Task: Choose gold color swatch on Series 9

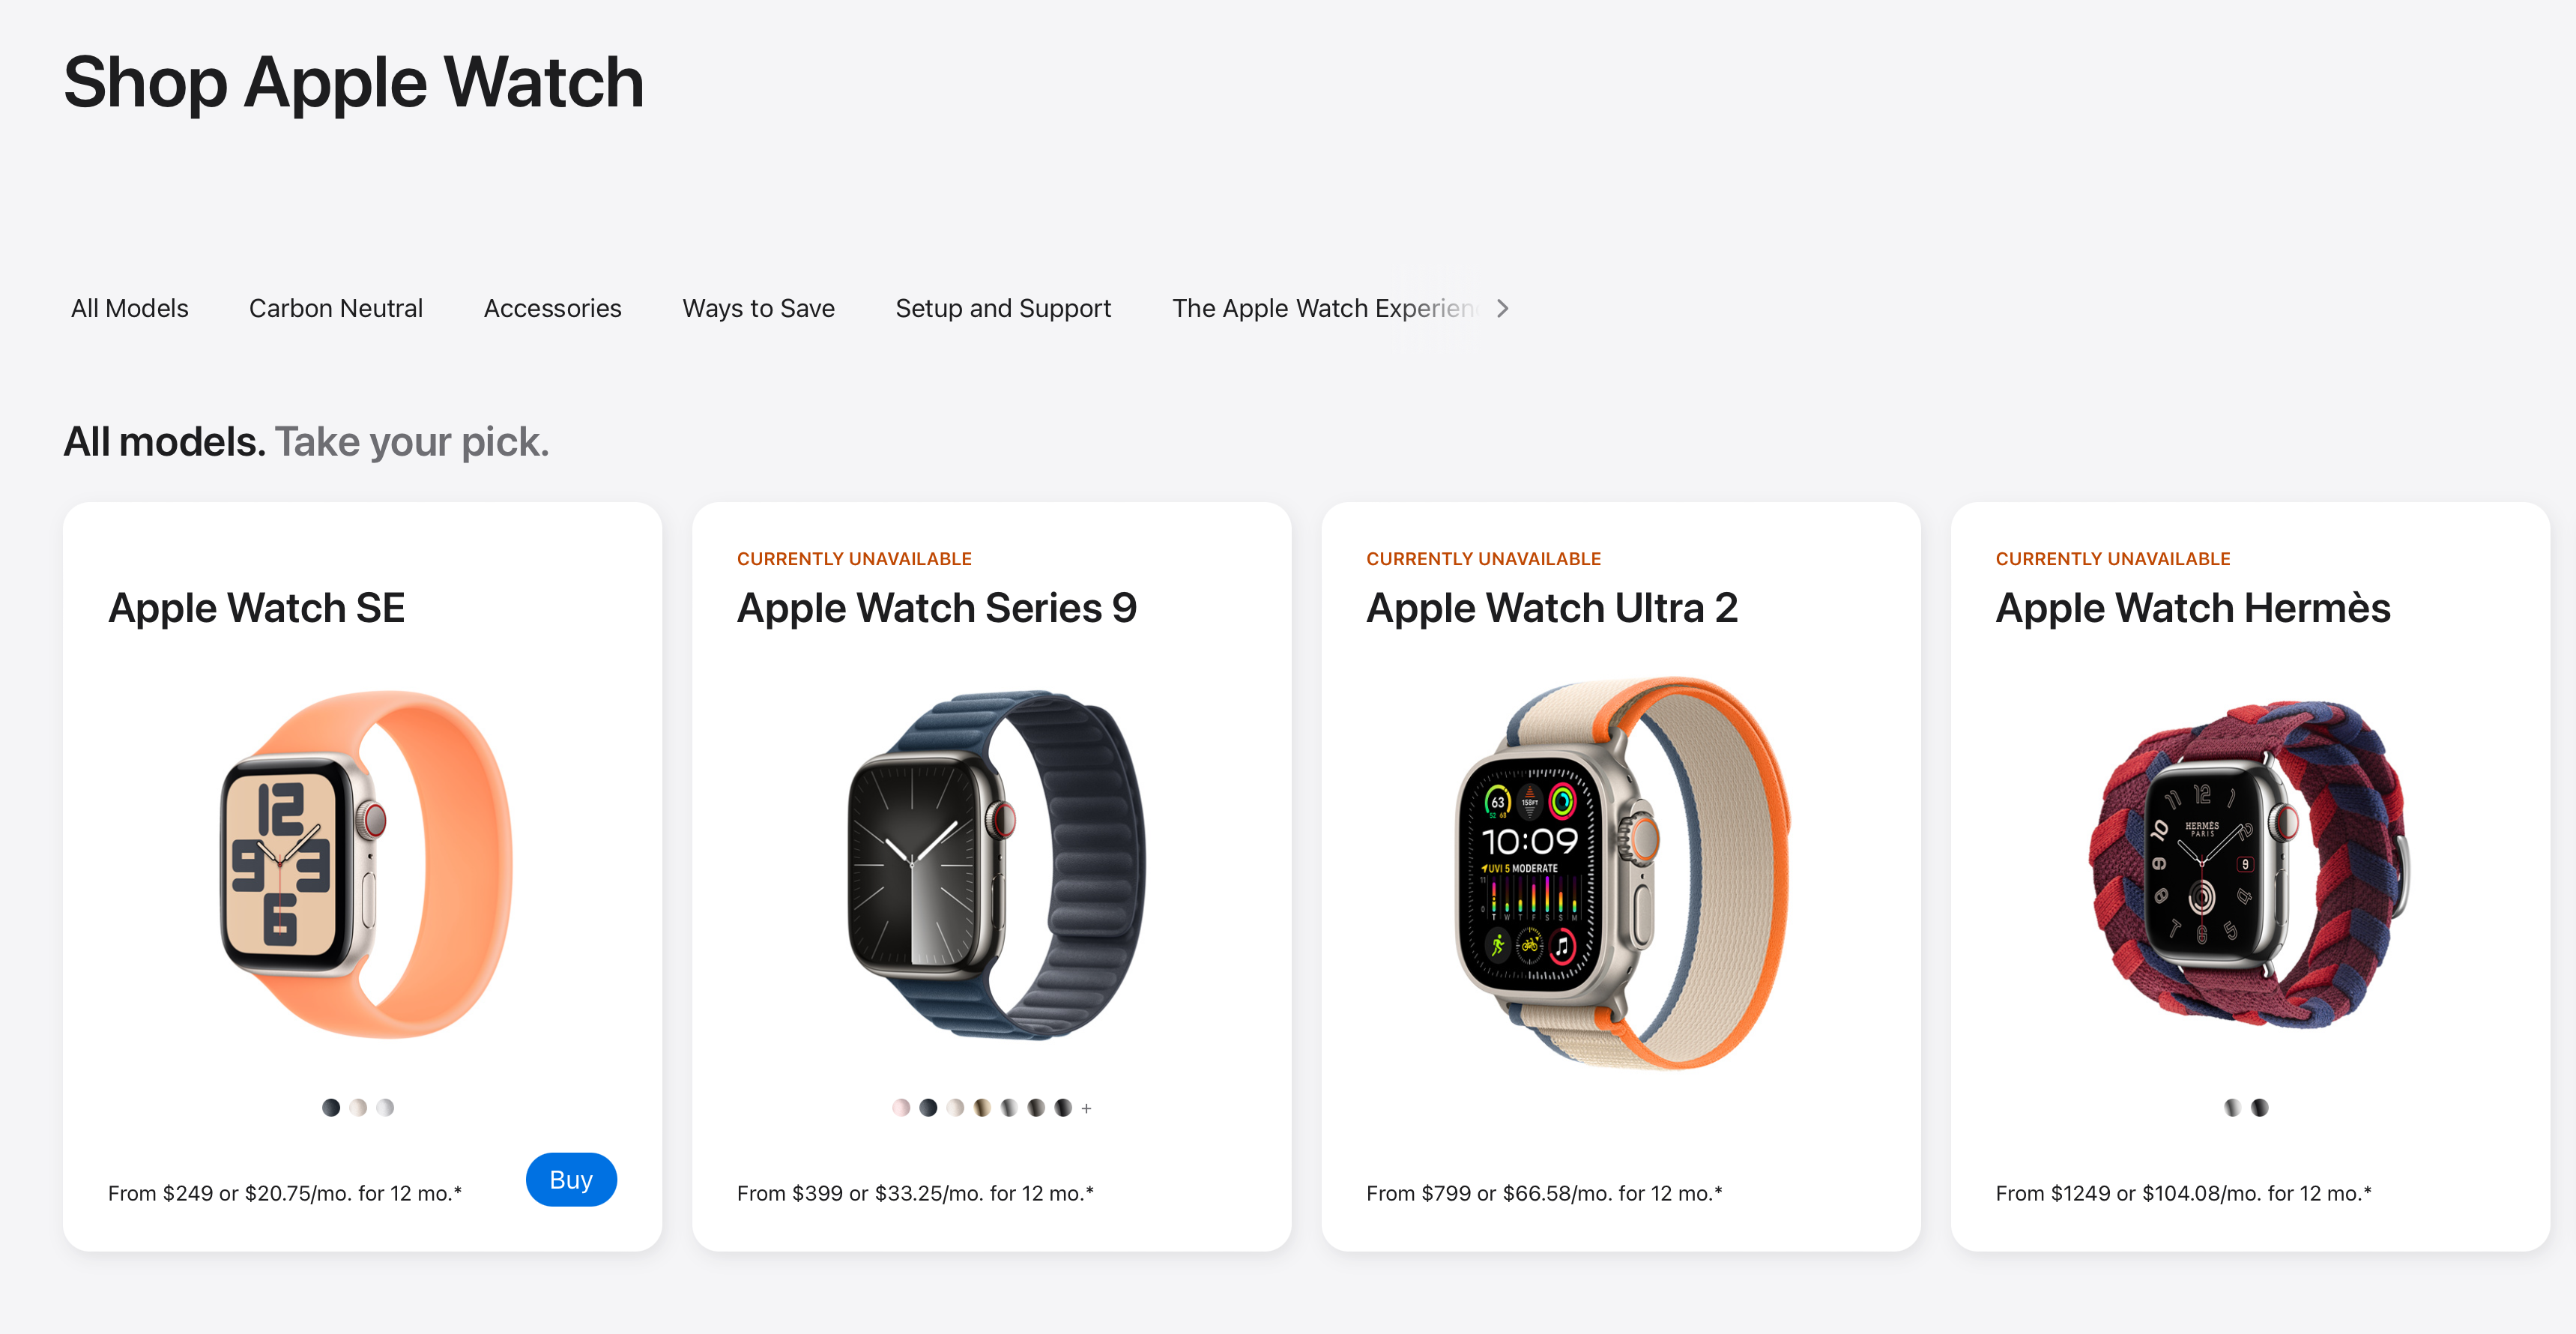Action: 982,1107
